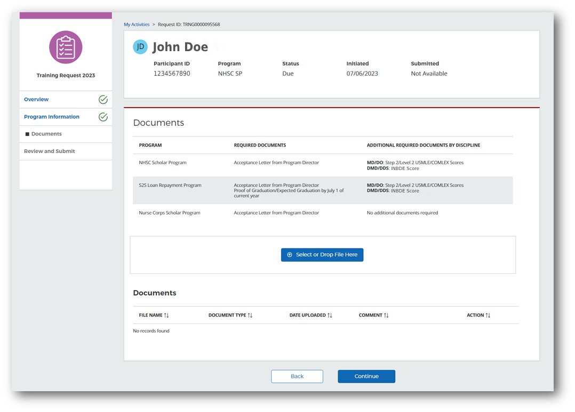Open the Overview sidebar section
This screenshot has height=412, width=575.
pyautogui.click(x=36, y=100)
